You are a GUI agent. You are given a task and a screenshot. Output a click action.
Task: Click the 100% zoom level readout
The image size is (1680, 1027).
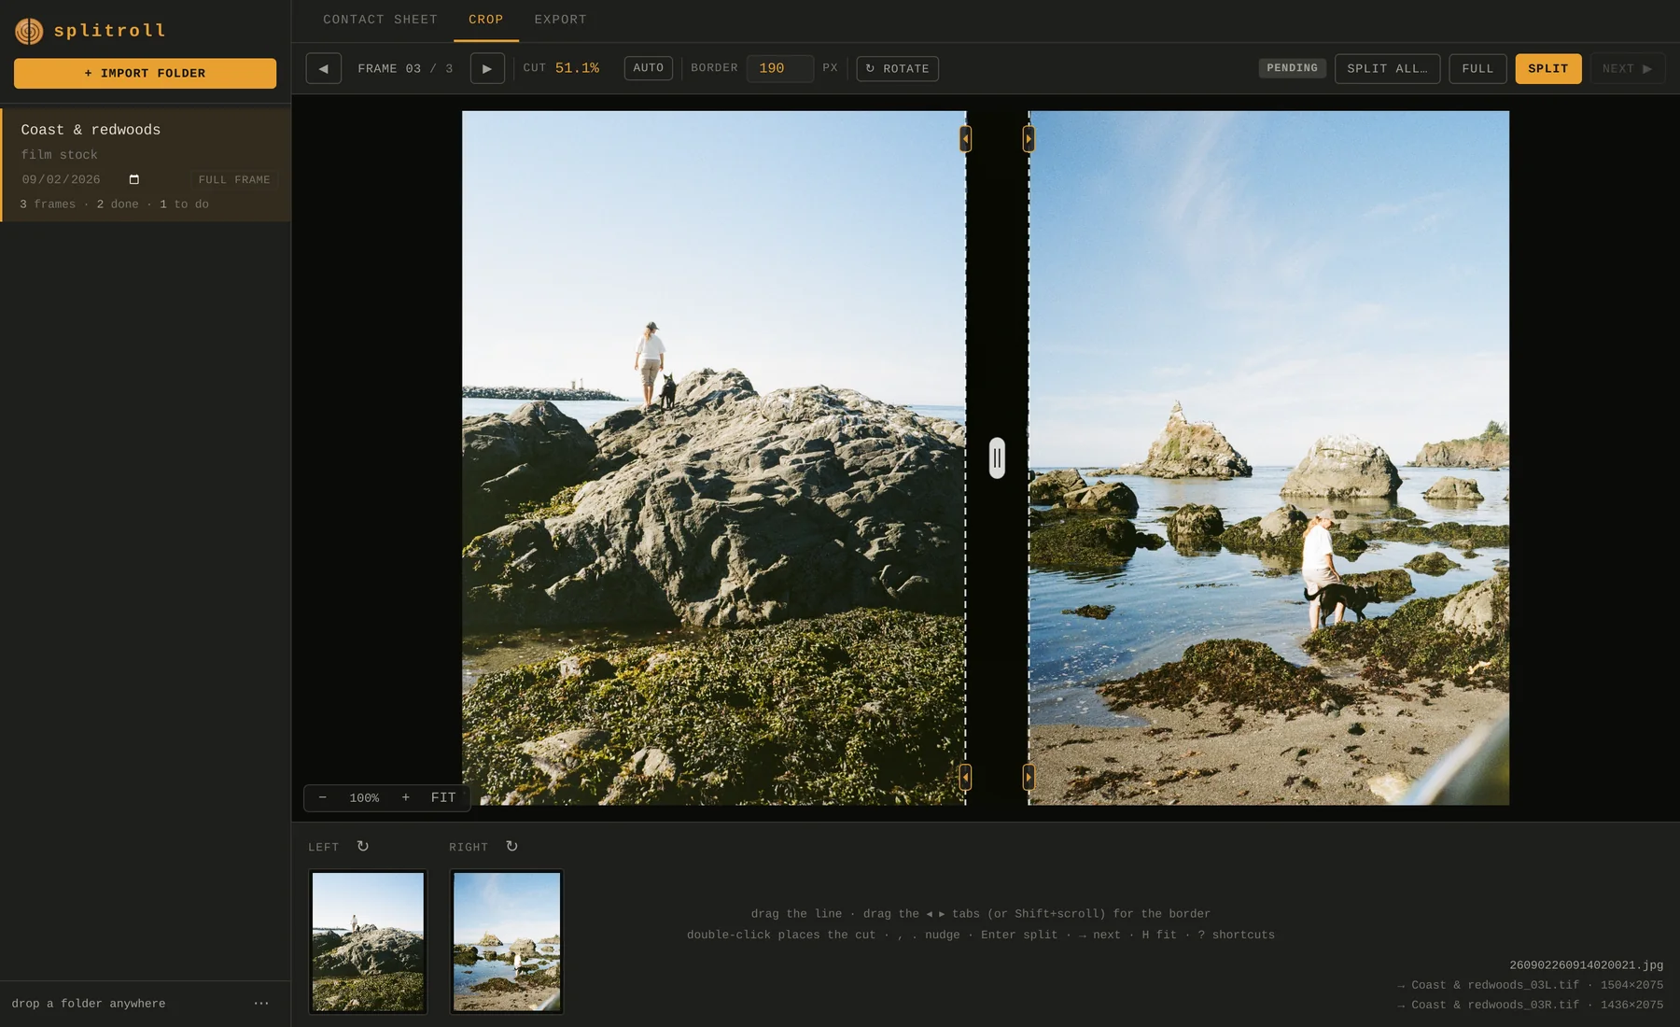(364, 798)
